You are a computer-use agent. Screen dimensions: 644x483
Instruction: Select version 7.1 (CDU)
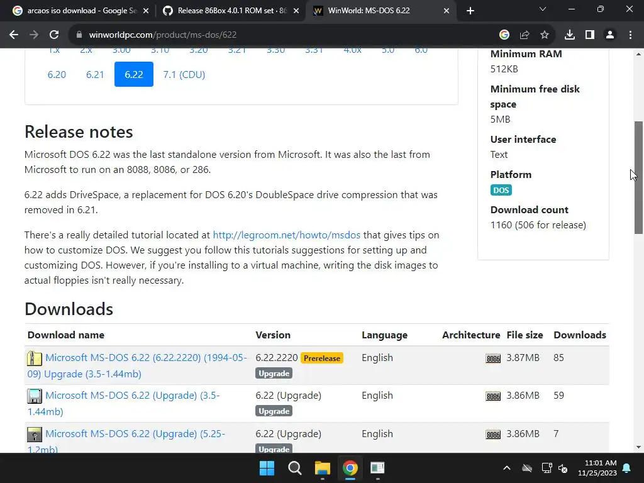[x=184, y=74]
